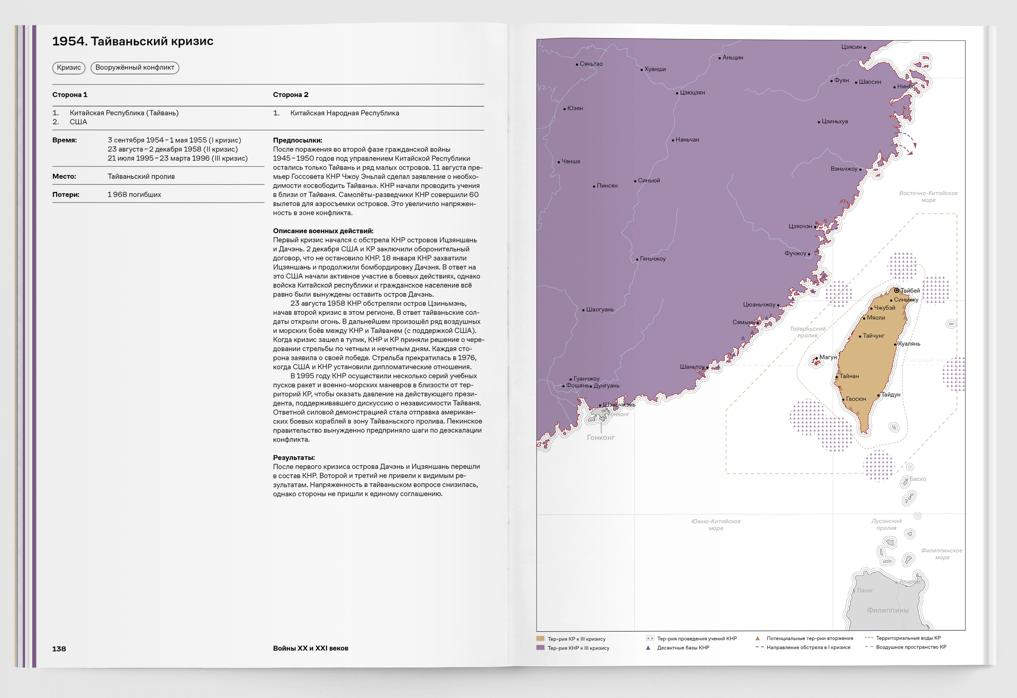Click the page number 138
The height and width of the screenshot is (698, 1017).
[59, 649]
